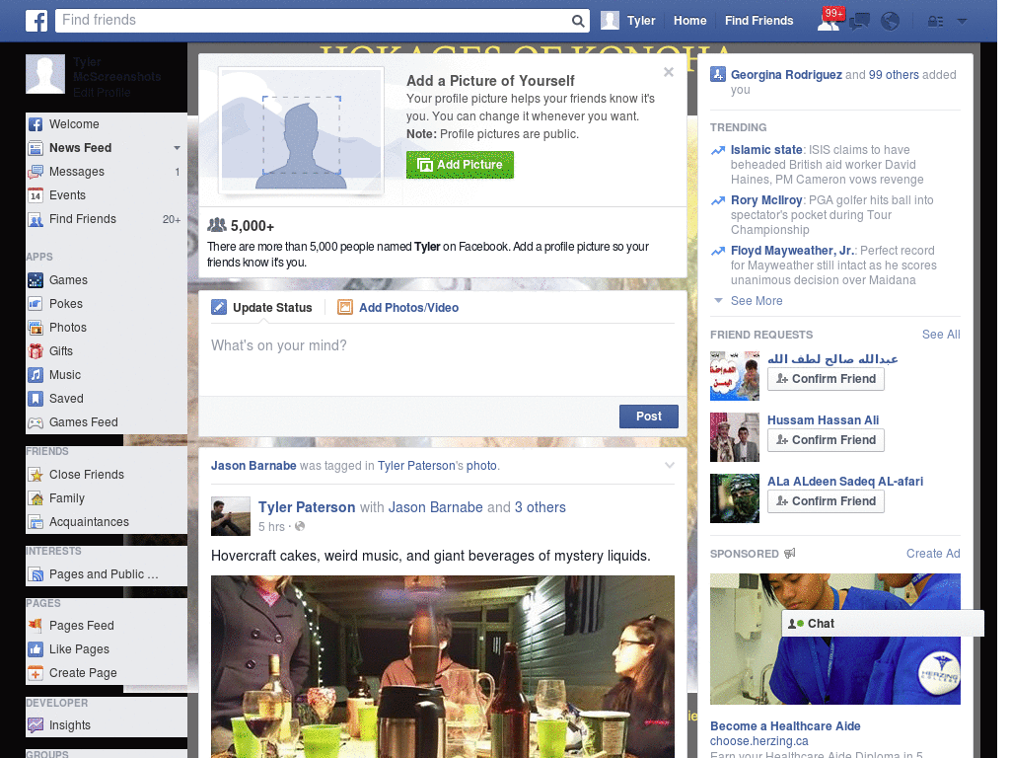
Task: Click the Create Page plus icon
Action: 36,673
